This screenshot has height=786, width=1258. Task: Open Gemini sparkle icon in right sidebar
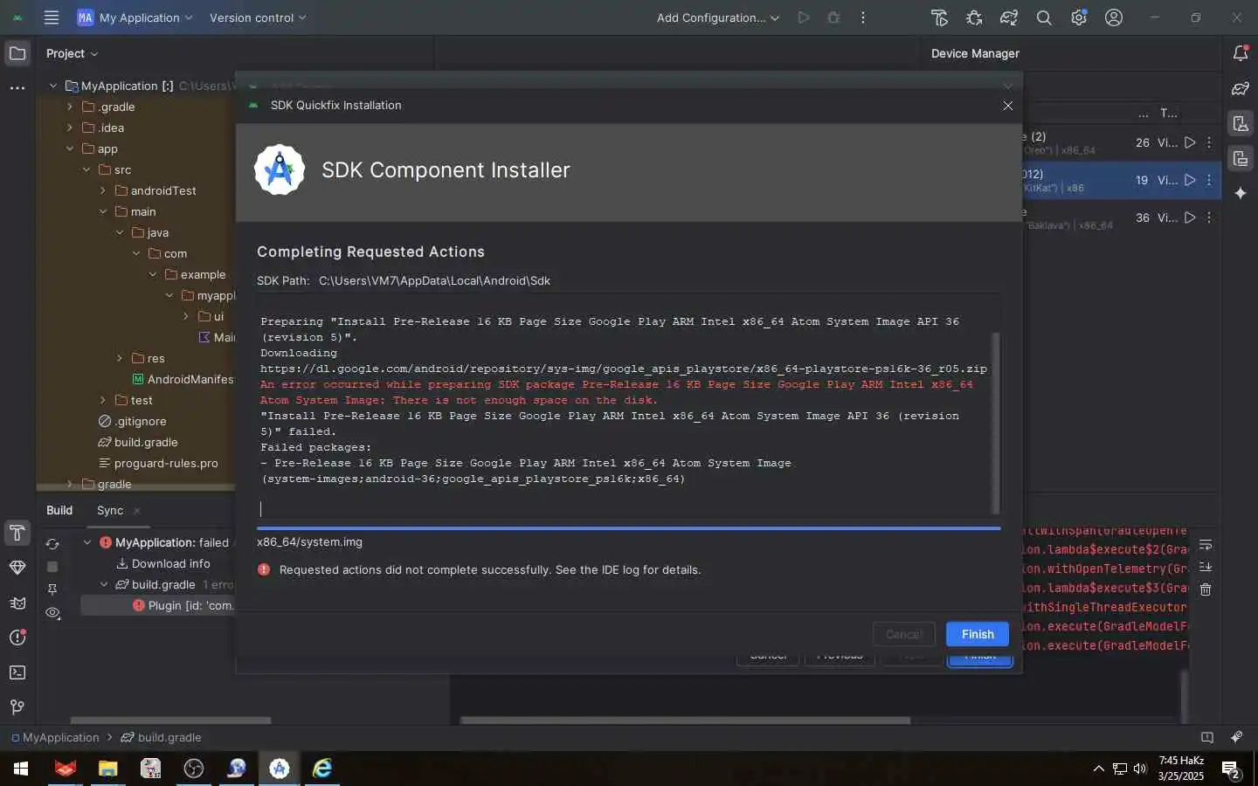(1241, 193)
